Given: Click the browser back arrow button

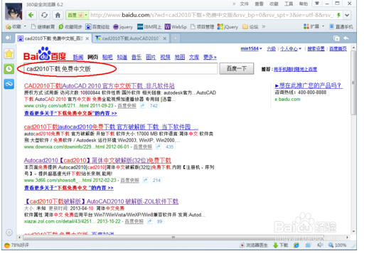Looking at the screenshot, I should (x=31, y=15).
